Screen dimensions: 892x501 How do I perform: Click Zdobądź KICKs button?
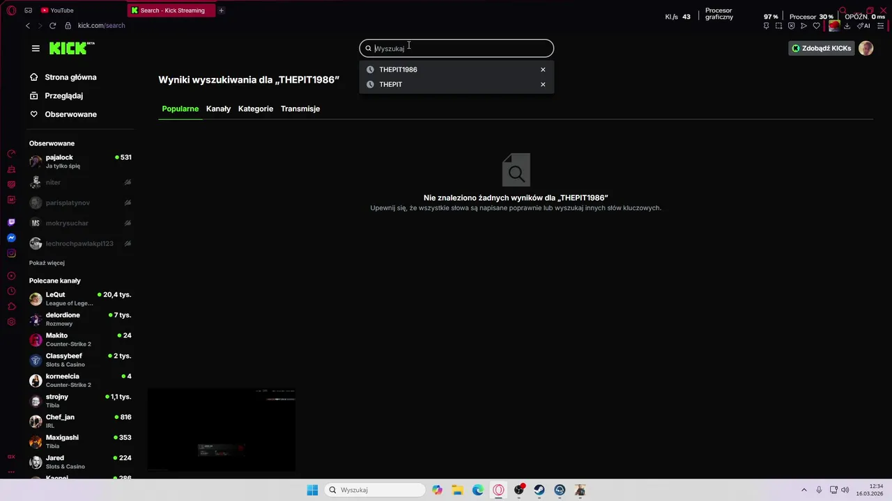pyautogui.click(x=821, y=48)
